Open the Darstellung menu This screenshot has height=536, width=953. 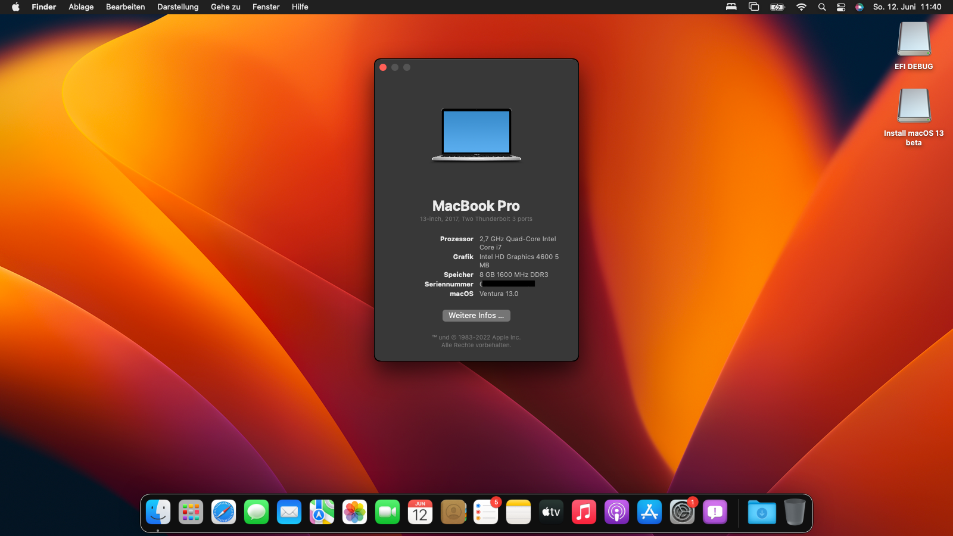click(178, 7)
